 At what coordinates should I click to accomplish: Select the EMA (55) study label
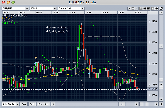(7, 18)
